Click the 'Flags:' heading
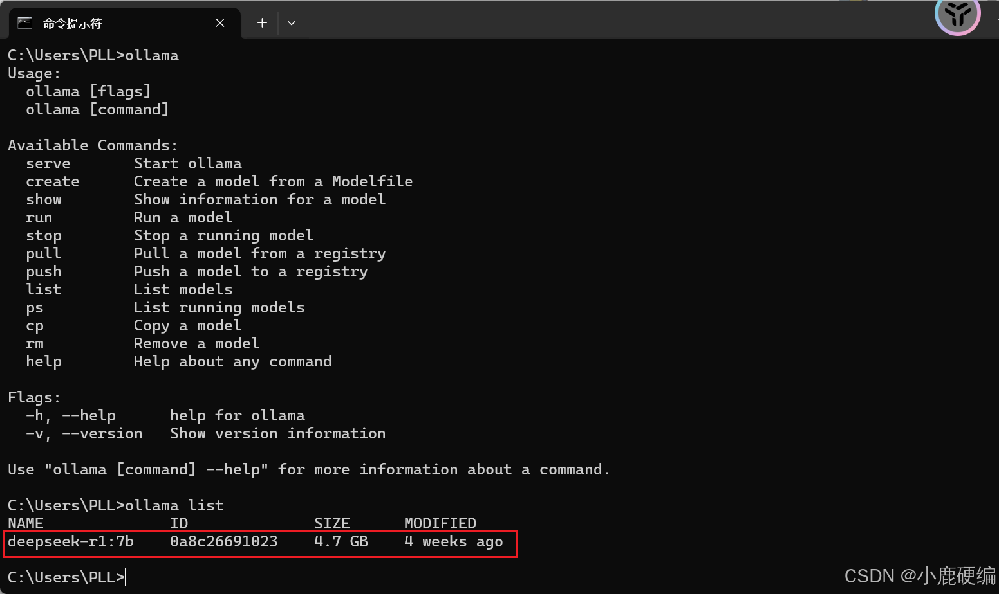999x594 pixels. tap(34, 398)
